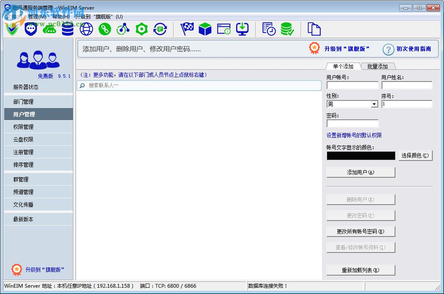Viewport: 444px width, 294px height.
Task: Click the black account text color swatch
Action: [361, 155]
